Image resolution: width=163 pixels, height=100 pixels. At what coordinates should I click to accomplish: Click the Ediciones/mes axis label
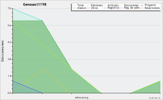(x=2, y=51)
